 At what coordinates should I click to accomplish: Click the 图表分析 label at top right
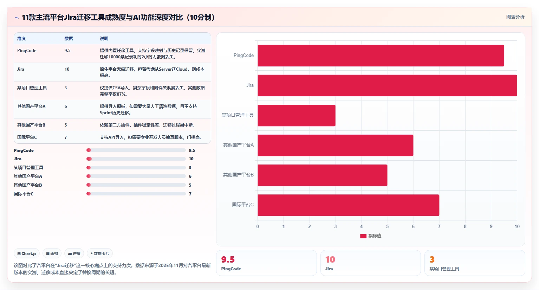(x=515, y=17)
